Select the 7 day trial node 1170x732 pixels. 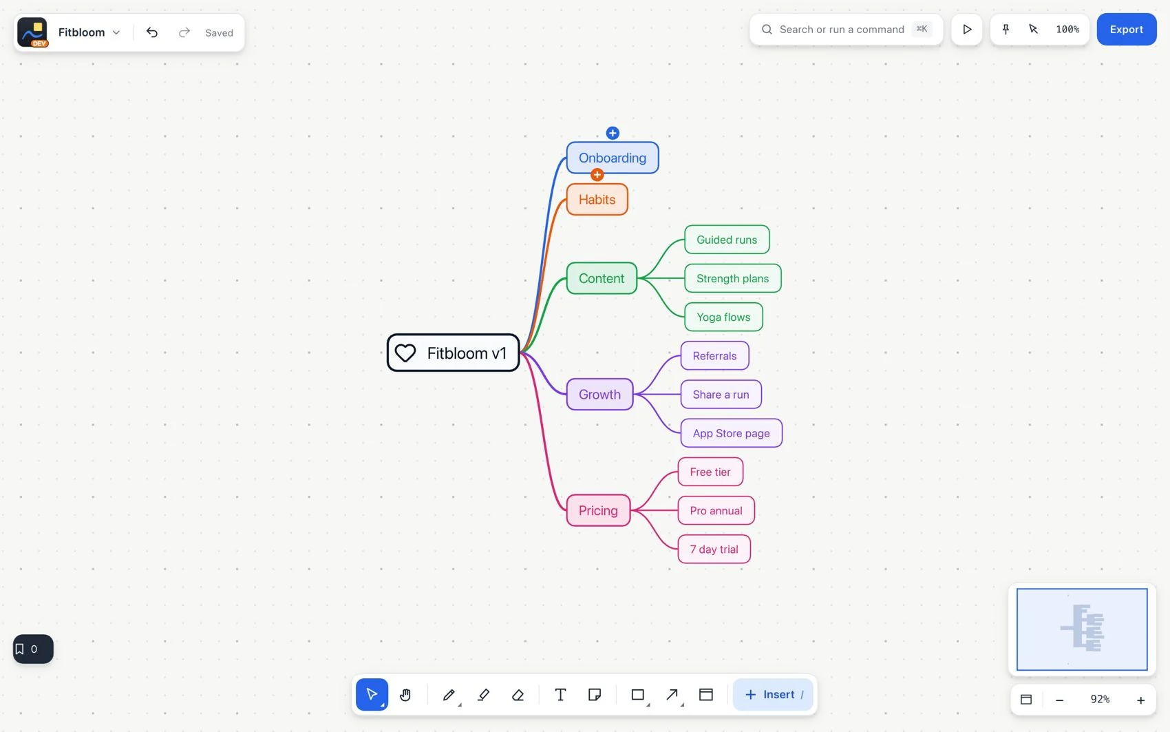tap(714, 549)
